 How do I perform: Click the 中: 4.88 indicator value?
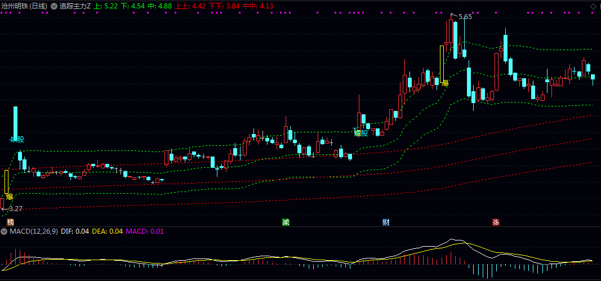tap(159, 6)
